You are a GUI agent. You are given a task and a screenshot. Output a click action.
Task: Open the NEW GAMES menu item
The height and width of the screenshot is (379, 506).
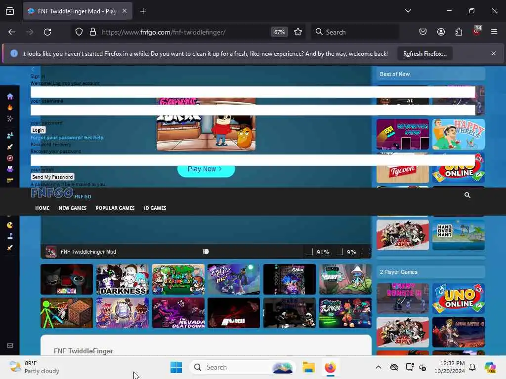(x=73, y=208)
